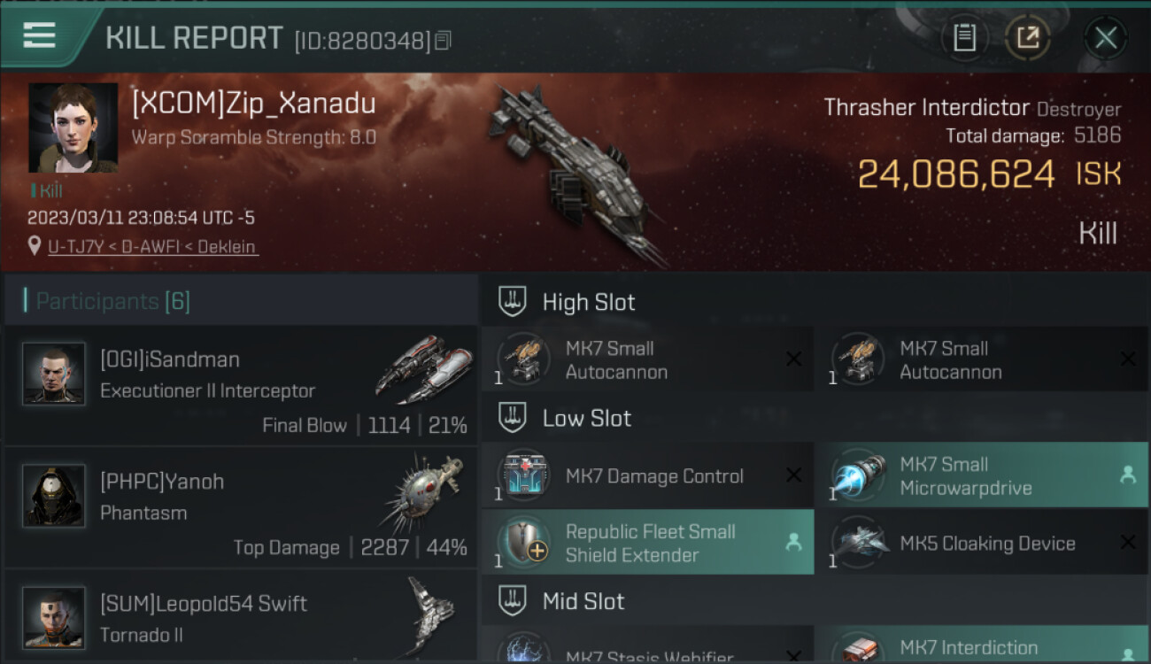Select the MK7 Small Microwarpdrive icon
Viewport: 1151px width, 664px height.
pyautogui.click(x=858, y=476)
